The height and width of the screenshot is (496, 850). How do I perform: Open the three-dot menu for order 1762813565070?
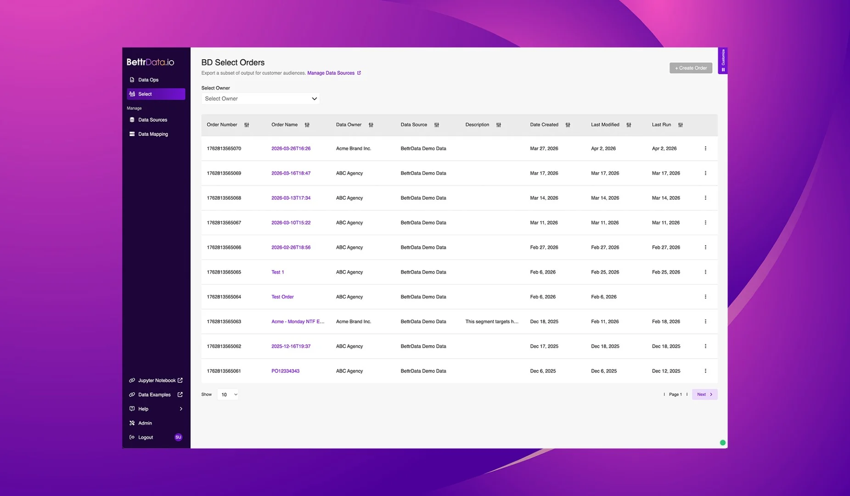click(x=705, y=148)
